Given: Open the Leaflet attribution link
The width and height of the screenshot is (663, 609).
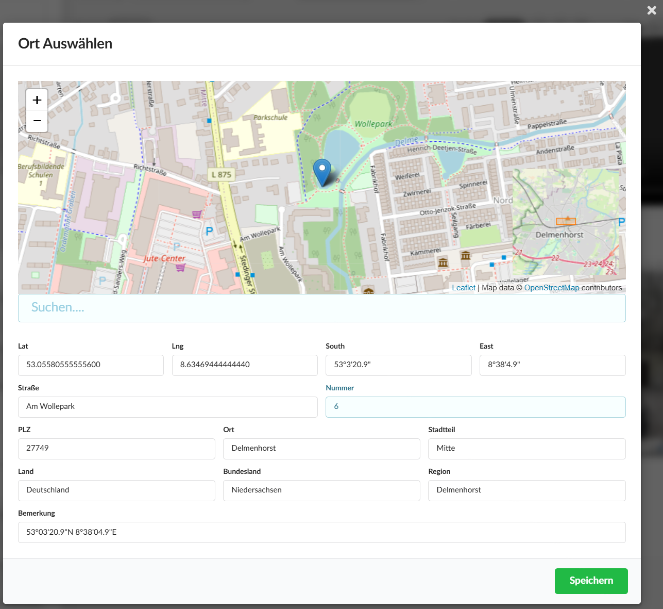Looking at the screenshot, I should (x=463, y=287).
